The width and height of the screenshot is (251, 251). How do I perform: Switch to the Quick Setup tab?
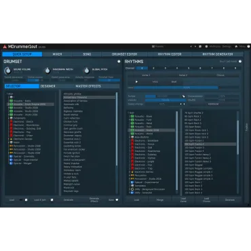pyautogui.click(x=22, y=54)
